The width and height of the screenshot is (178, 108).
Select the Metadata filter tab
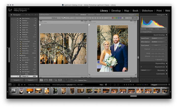tap(91, 15)
